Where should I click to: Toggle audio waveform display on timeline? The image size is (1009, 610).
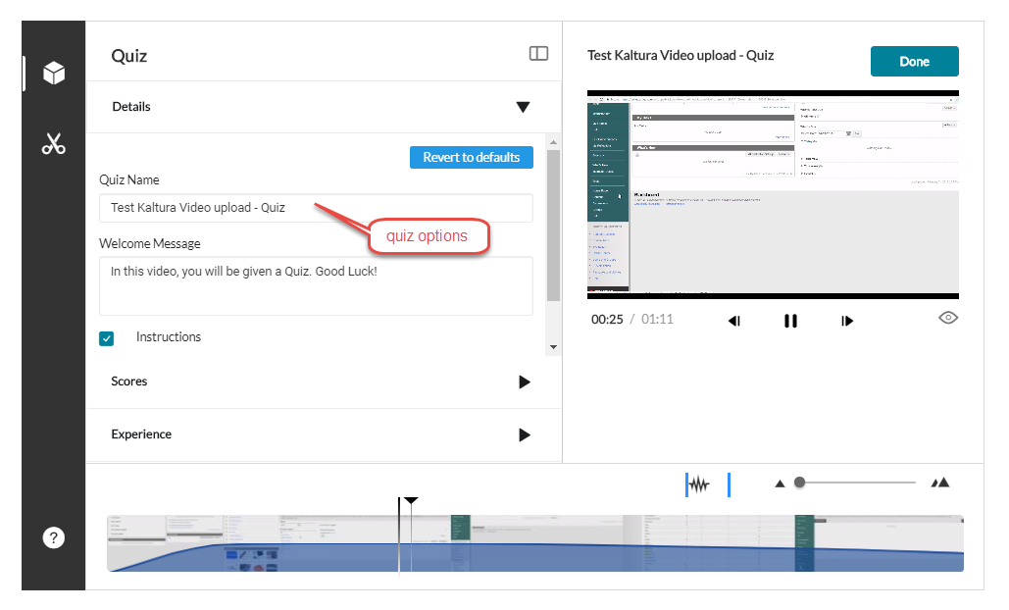tap(698, 484)
